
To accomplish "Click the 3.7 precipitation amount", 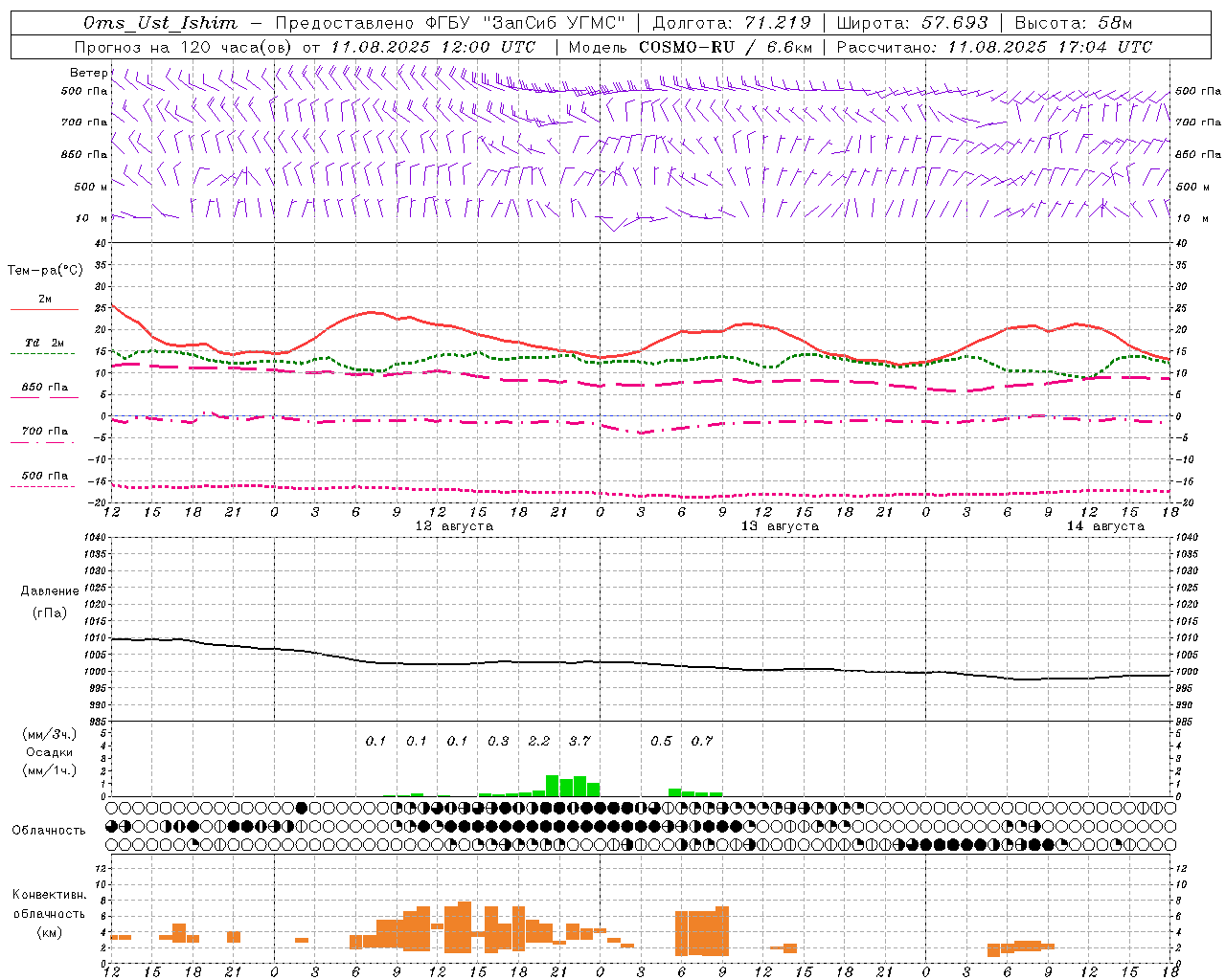I will [579, 741].
